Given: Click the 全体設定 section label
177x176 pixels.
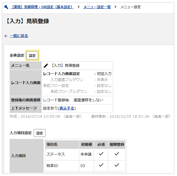Looking at the screenshot, I should (x=17, y=55).
